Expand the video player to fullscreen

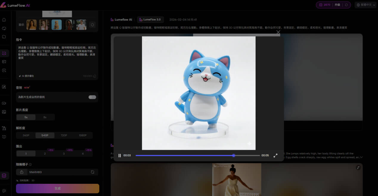pyautogui.click(x=275, y=155)
